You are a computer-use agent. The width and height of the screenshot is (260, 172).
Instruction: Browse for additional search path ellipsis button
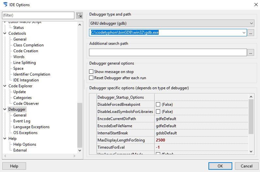coord(251,53)
